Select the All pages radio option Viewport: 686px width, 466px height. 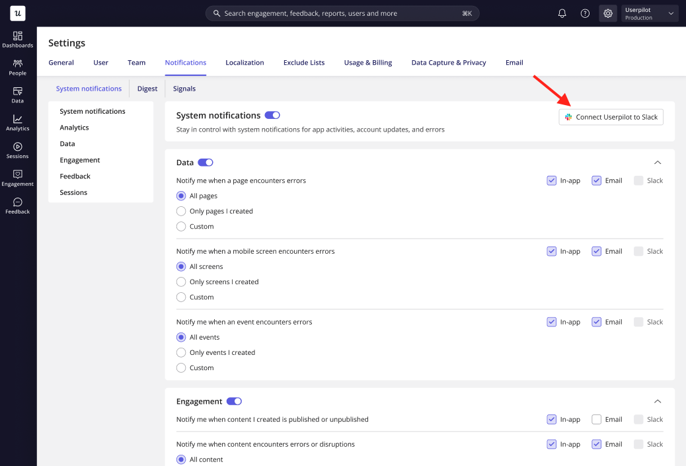coord(180,196)
